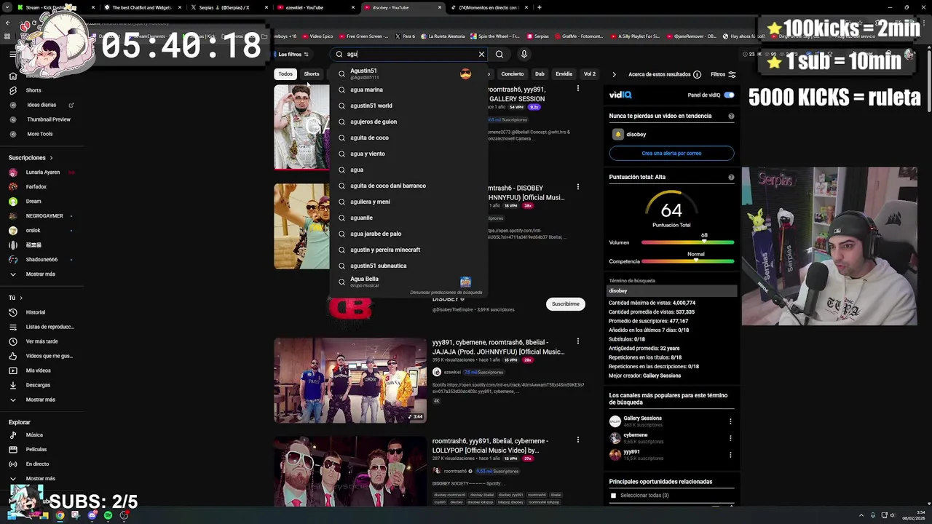Open help icon beside Nunca te pierdas

[731, 116]
